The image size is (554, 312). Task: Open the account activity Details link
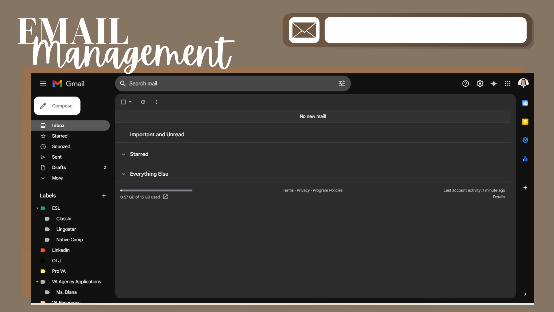click(x=499, y=197)
